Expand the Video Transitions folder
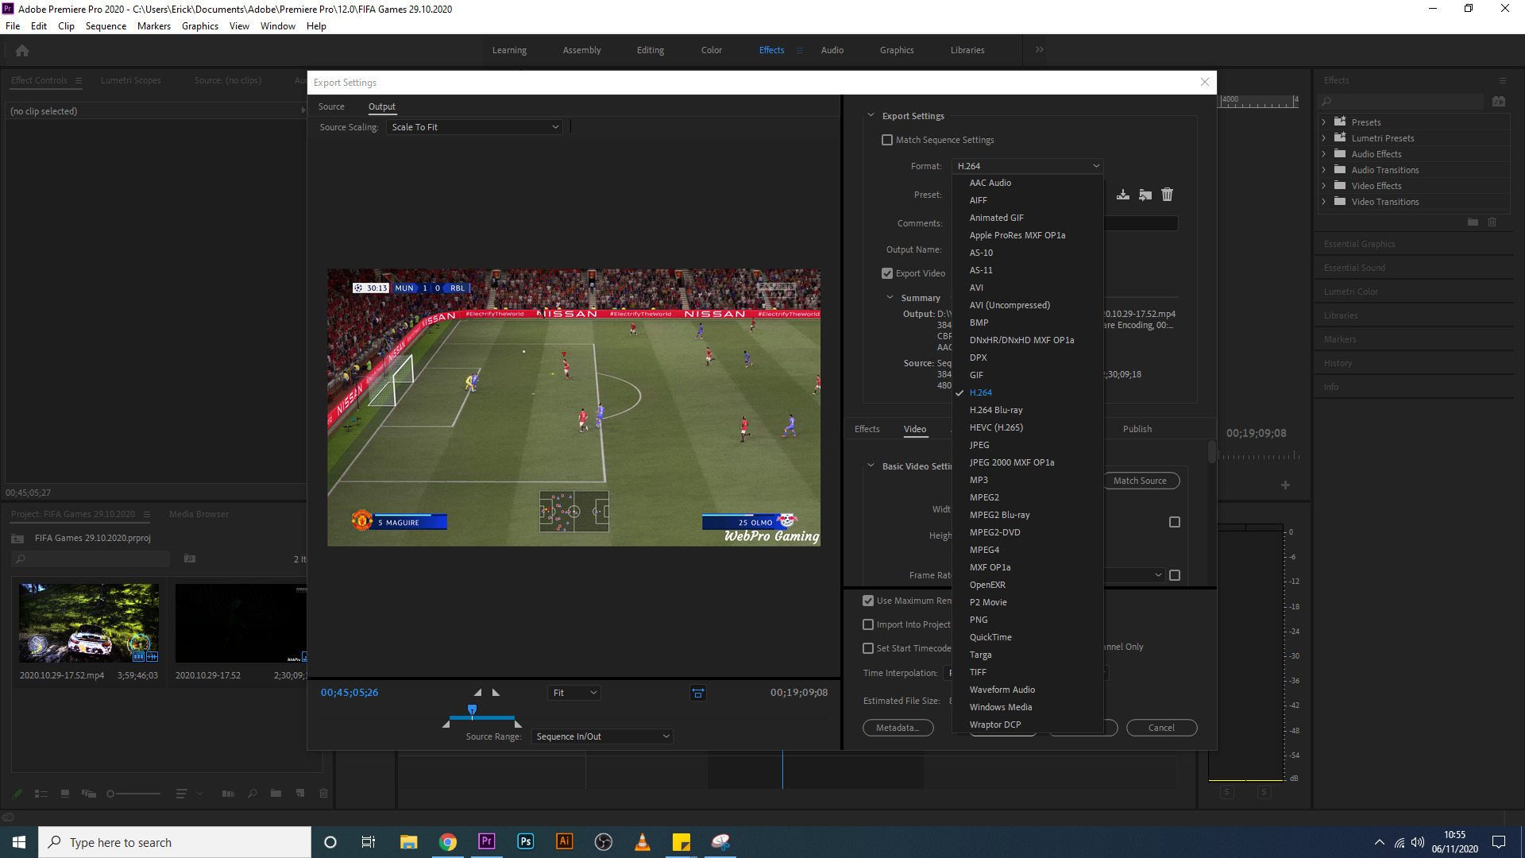 pyautogui.click(x=1324, y=202)
